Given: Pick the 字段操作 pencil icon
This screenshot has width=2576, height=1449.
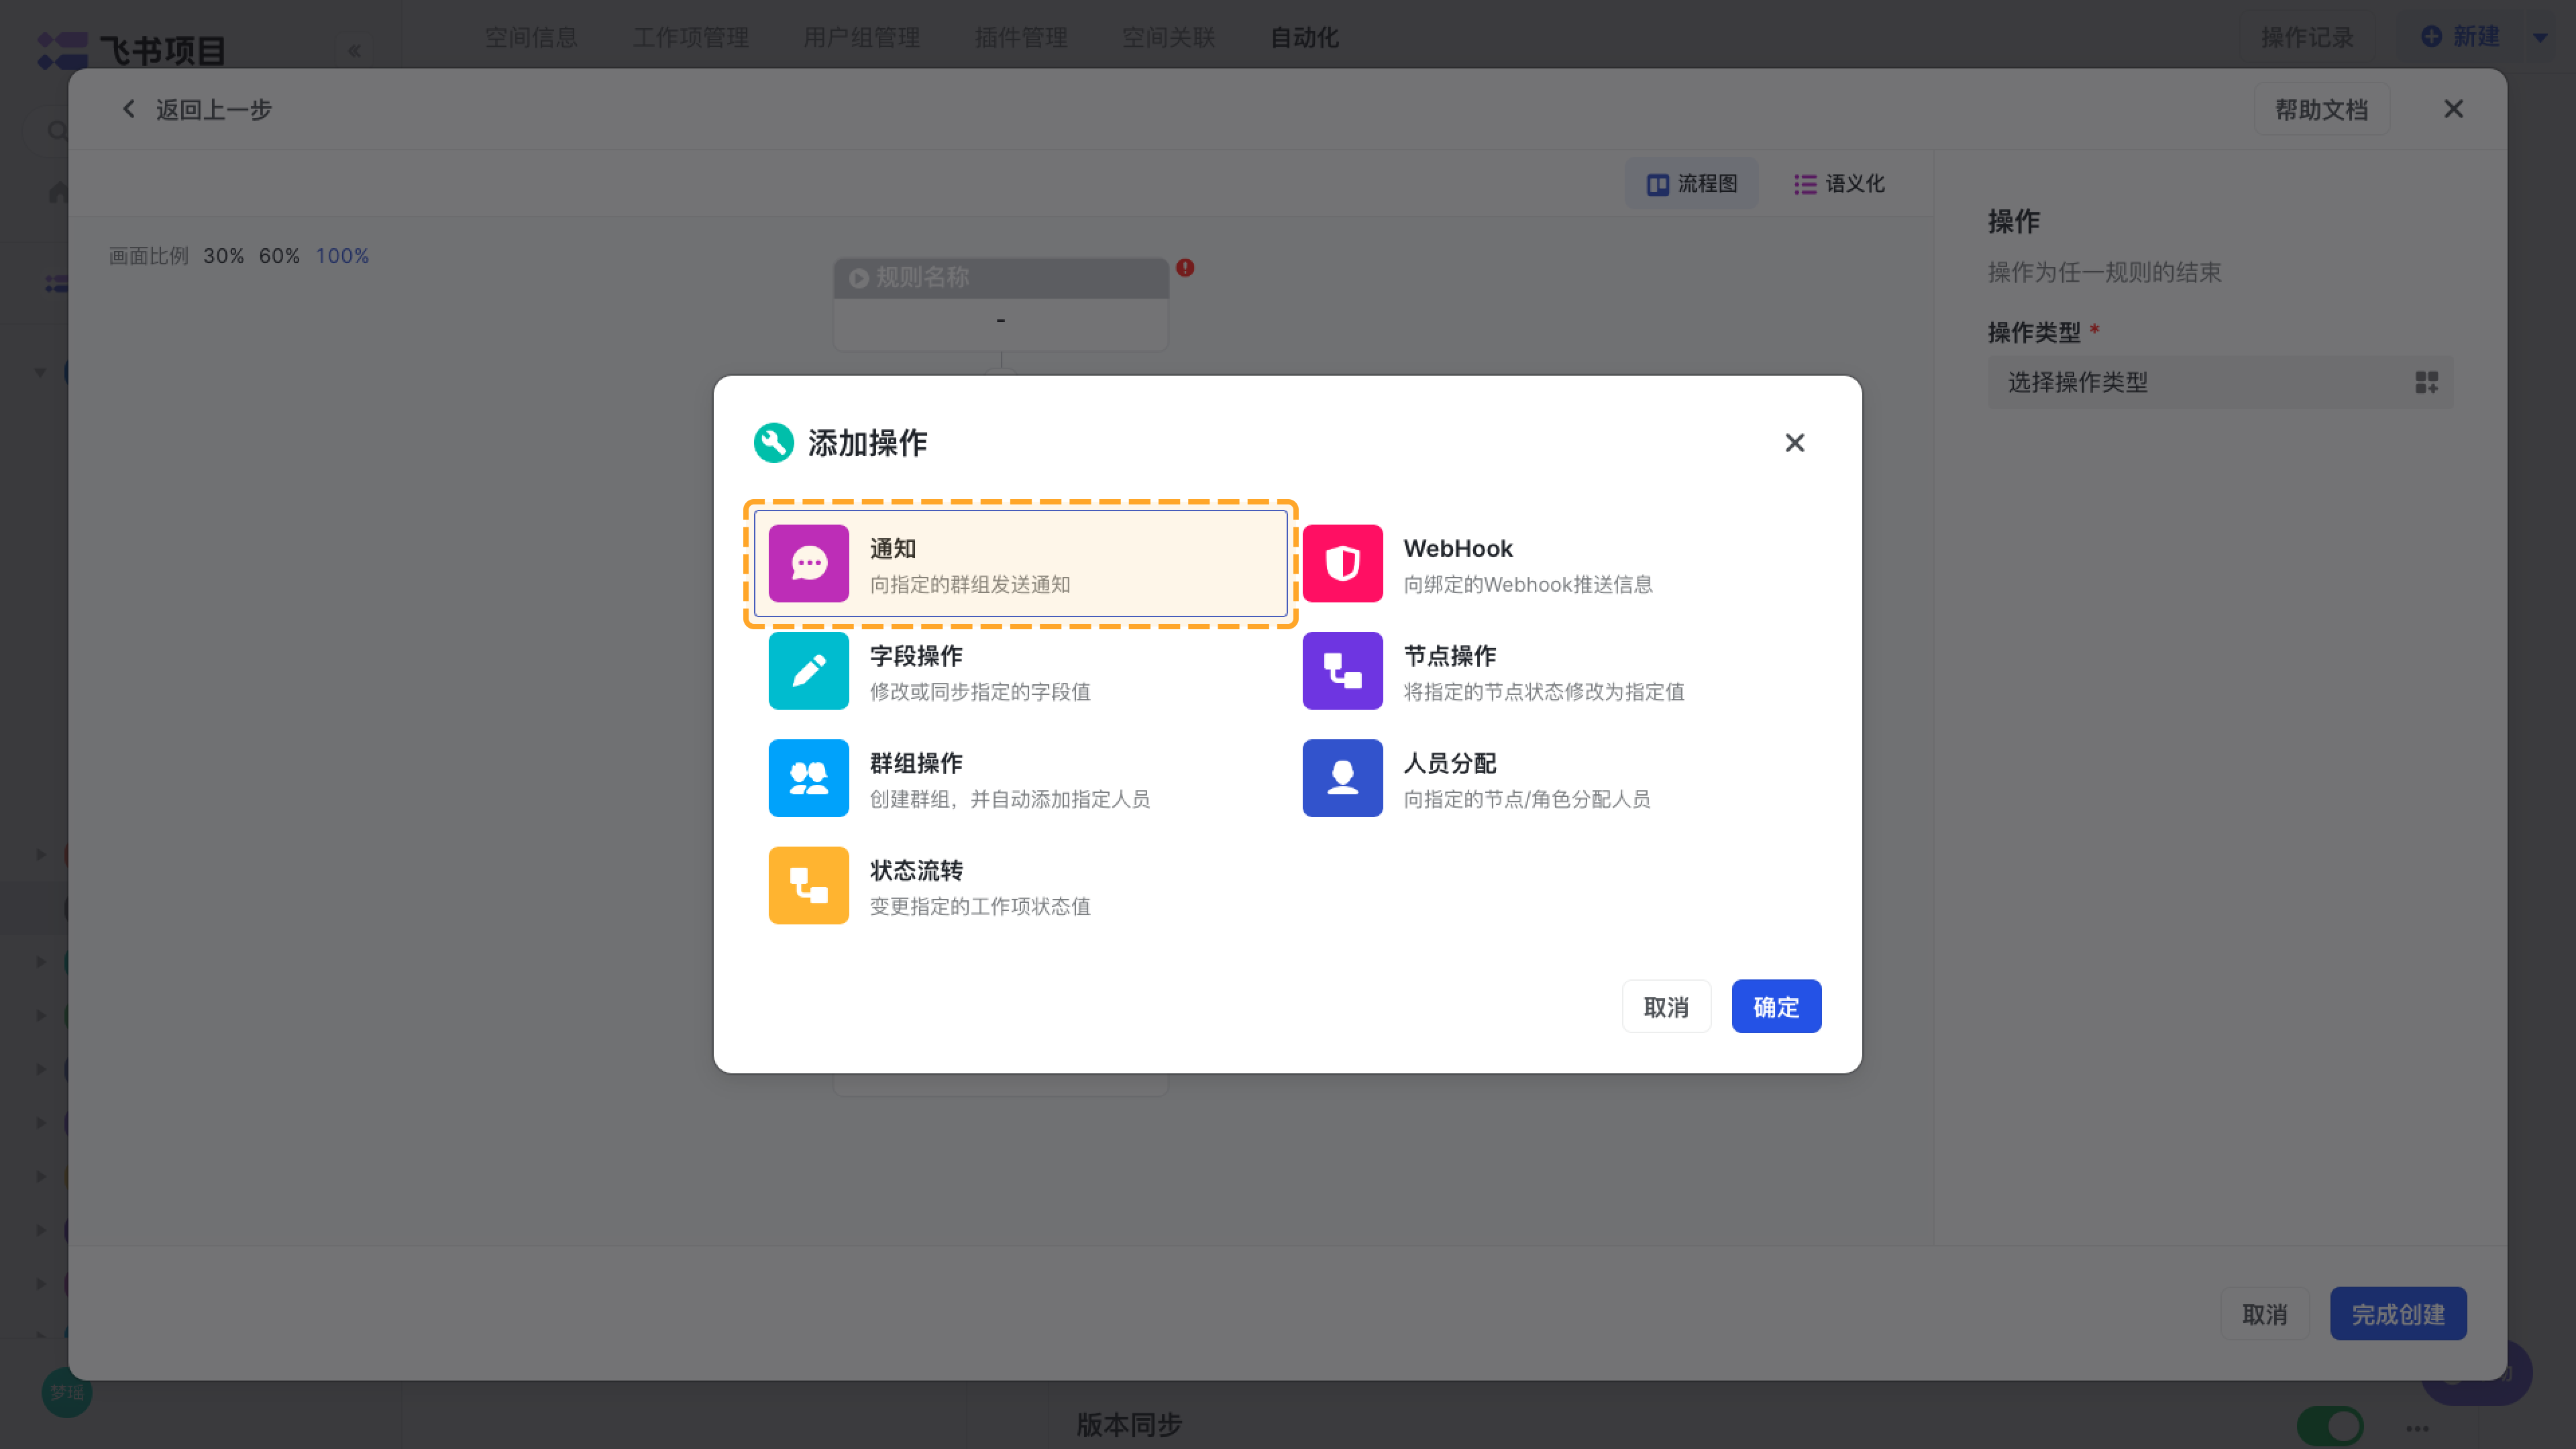Looking at the screenshot, I should (x=808, y=670).
